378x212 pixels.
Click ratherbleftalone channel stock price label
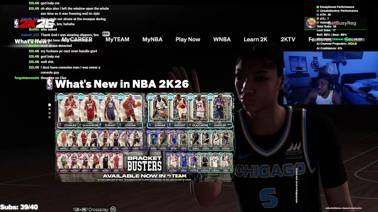click(x=343, y=208)
